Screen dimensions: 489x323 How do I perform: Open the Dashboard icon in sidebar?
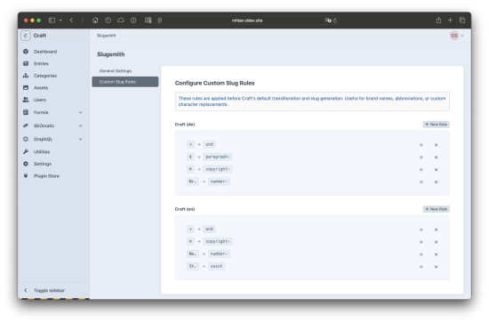(26, 52)
